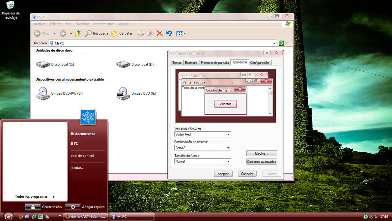The height and width of the screenshot is (221, 392).
Task: Click the Opciones avanzadas button
Action: pyautogui.click(x=262, y=161)
